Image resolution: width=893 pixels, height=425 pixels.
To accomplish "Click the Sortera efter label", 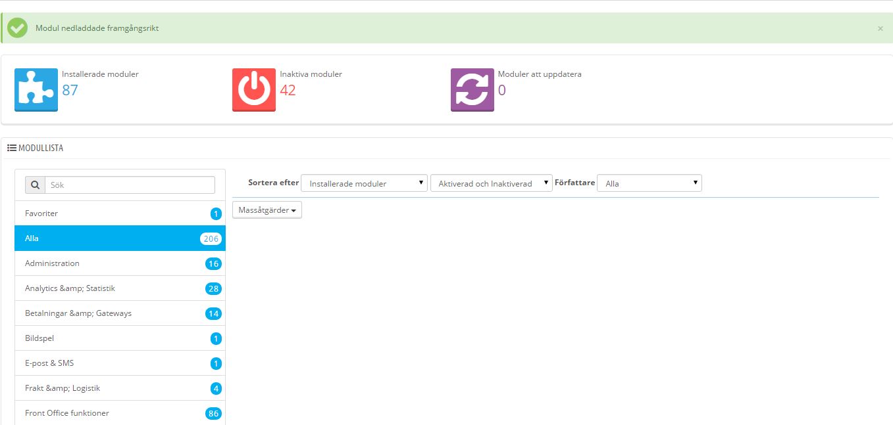I will 273,183.
